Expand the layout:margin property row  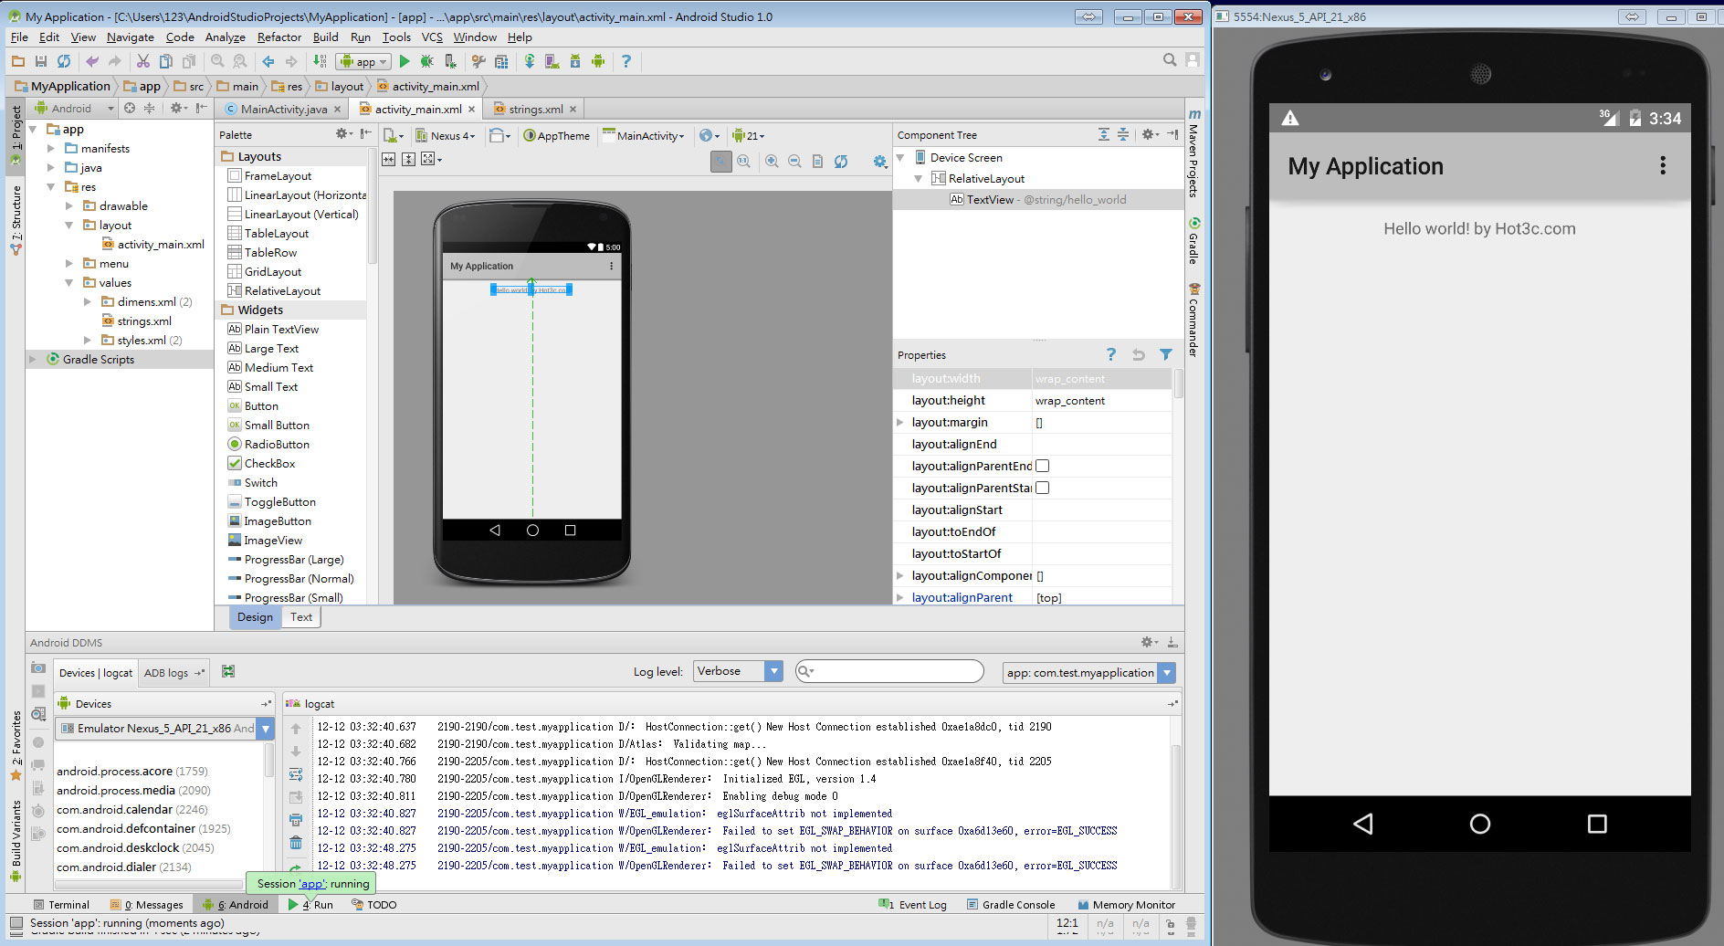point(900,423)
